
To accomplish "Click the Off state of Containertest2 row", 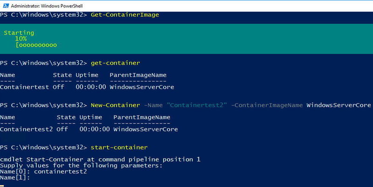I will point(62,129).
